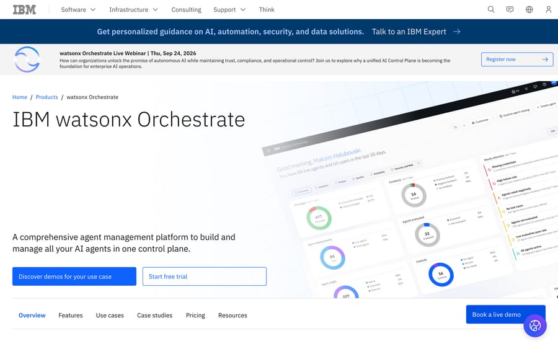Open the chat icon in header
Image resolution: width=558 pixels, height=349 pixels.
(510, 9)
